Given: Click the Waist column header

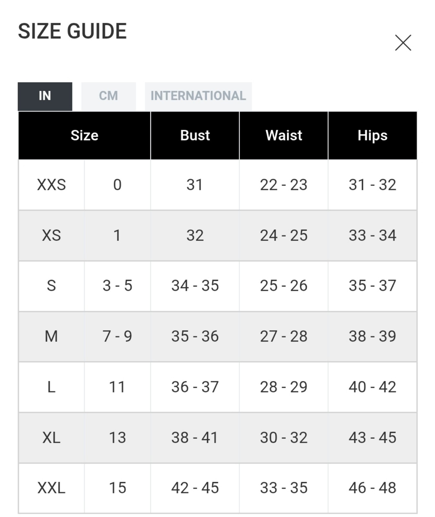Looking at the screenshot, I should pyautogui.click(x=284, y=135).
